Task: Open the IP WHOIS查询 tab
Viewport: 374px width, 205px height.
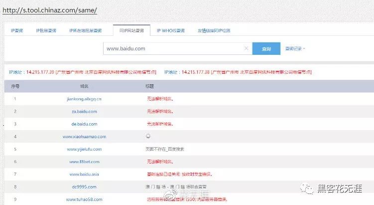Action: [170, 30]
